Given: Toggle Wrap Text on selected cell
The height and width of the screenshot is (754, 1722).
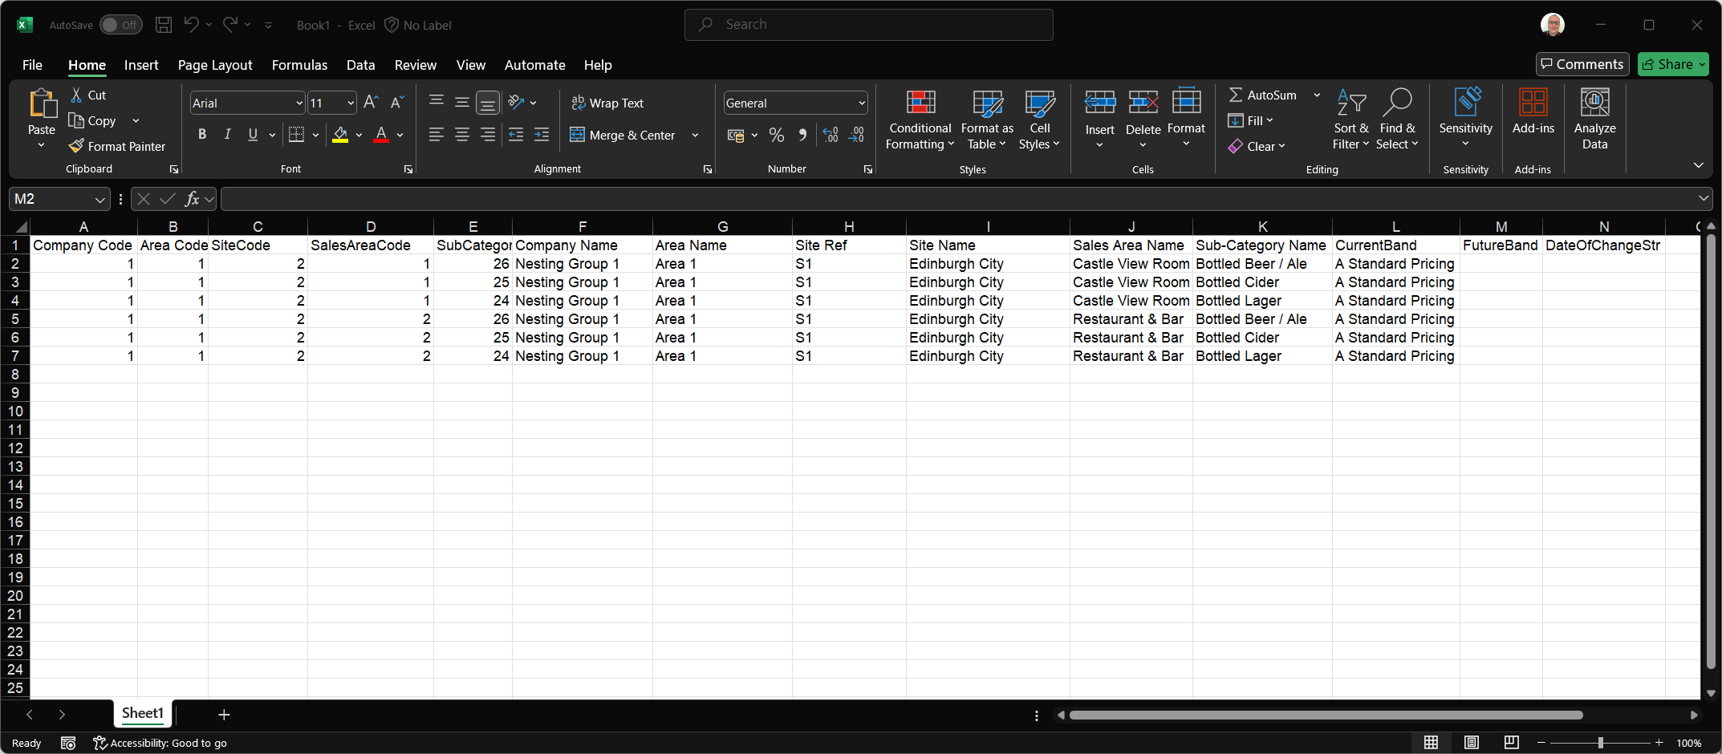Looking at the screenshot, I should click(x=607, y=103).
